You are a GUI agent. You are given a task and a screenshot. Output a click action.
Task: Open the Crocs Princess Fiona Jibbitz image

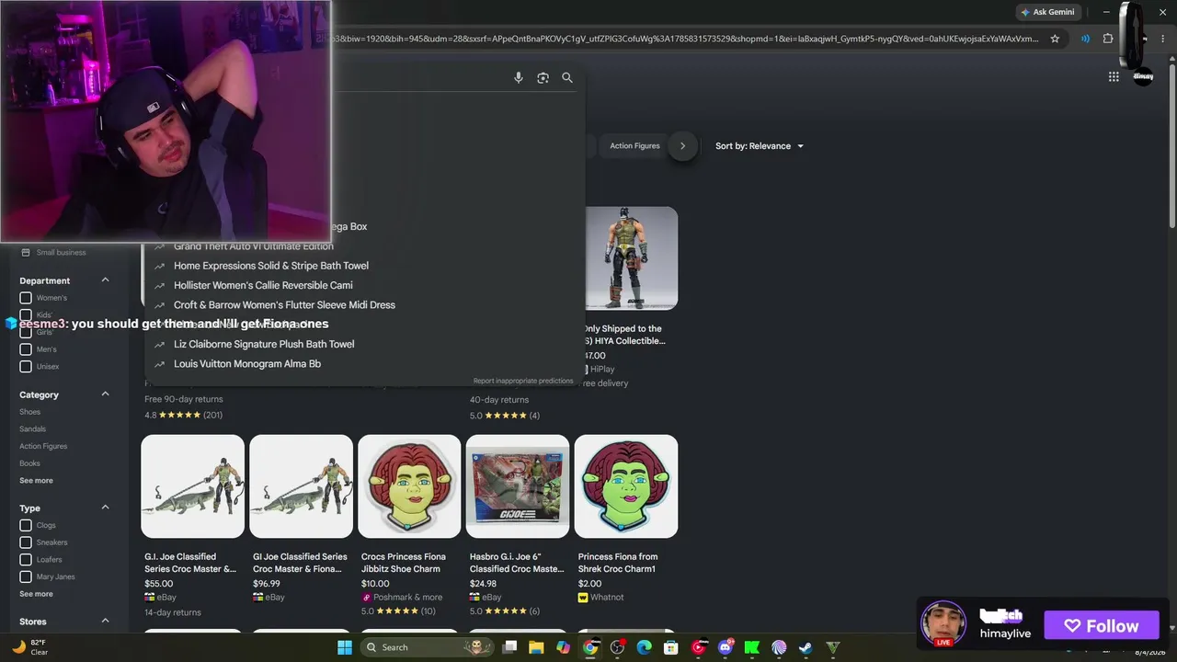point(409,486)
